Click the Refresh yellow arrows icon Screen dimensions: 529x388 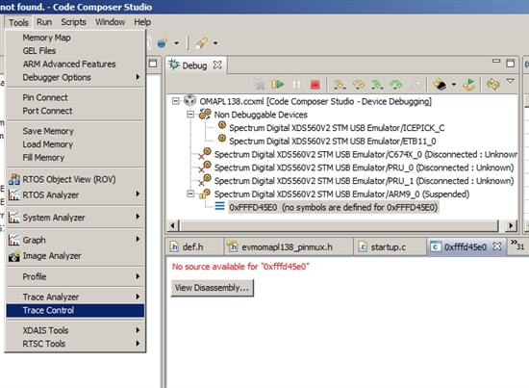(492, 84)
